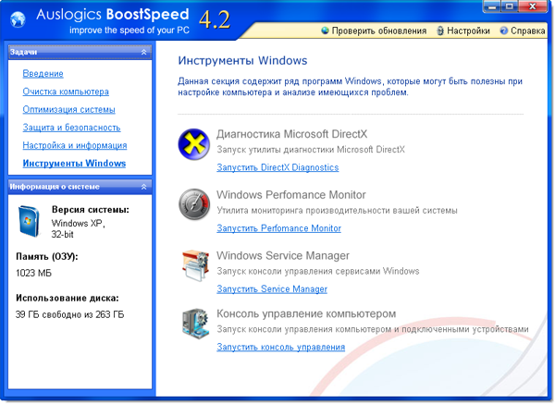Click the computer management console icon
555x404 pixels.
[x=195, y=324]
